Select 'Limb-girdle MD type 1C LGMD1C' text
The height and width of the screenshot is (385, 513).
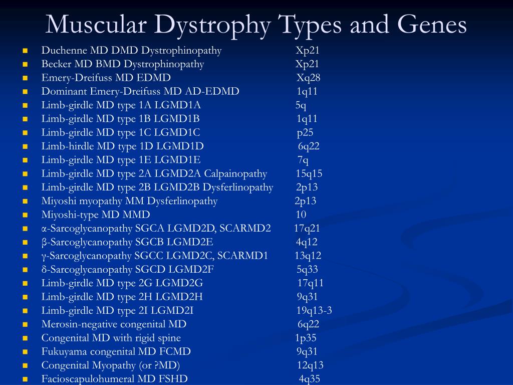point(121,133)
